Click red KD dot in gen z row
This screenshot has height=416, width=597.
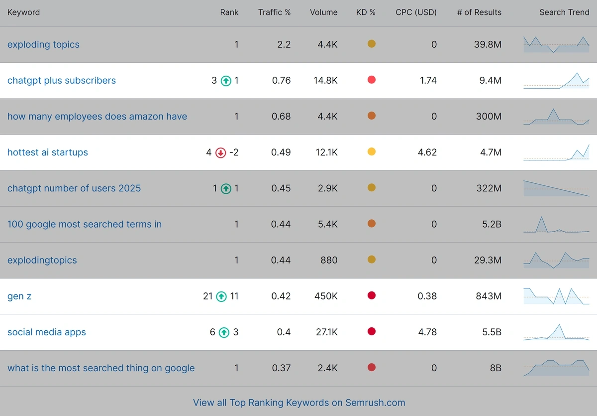(372, 295)
